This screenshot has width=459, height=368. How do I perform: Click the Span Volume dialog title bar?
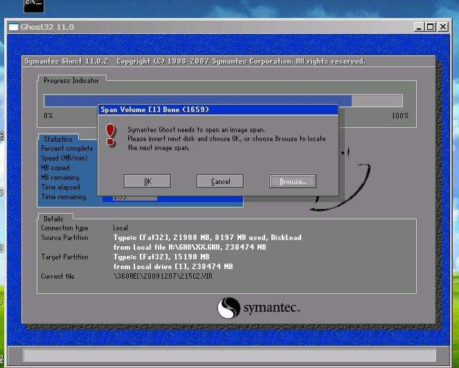tap(217, 109)
